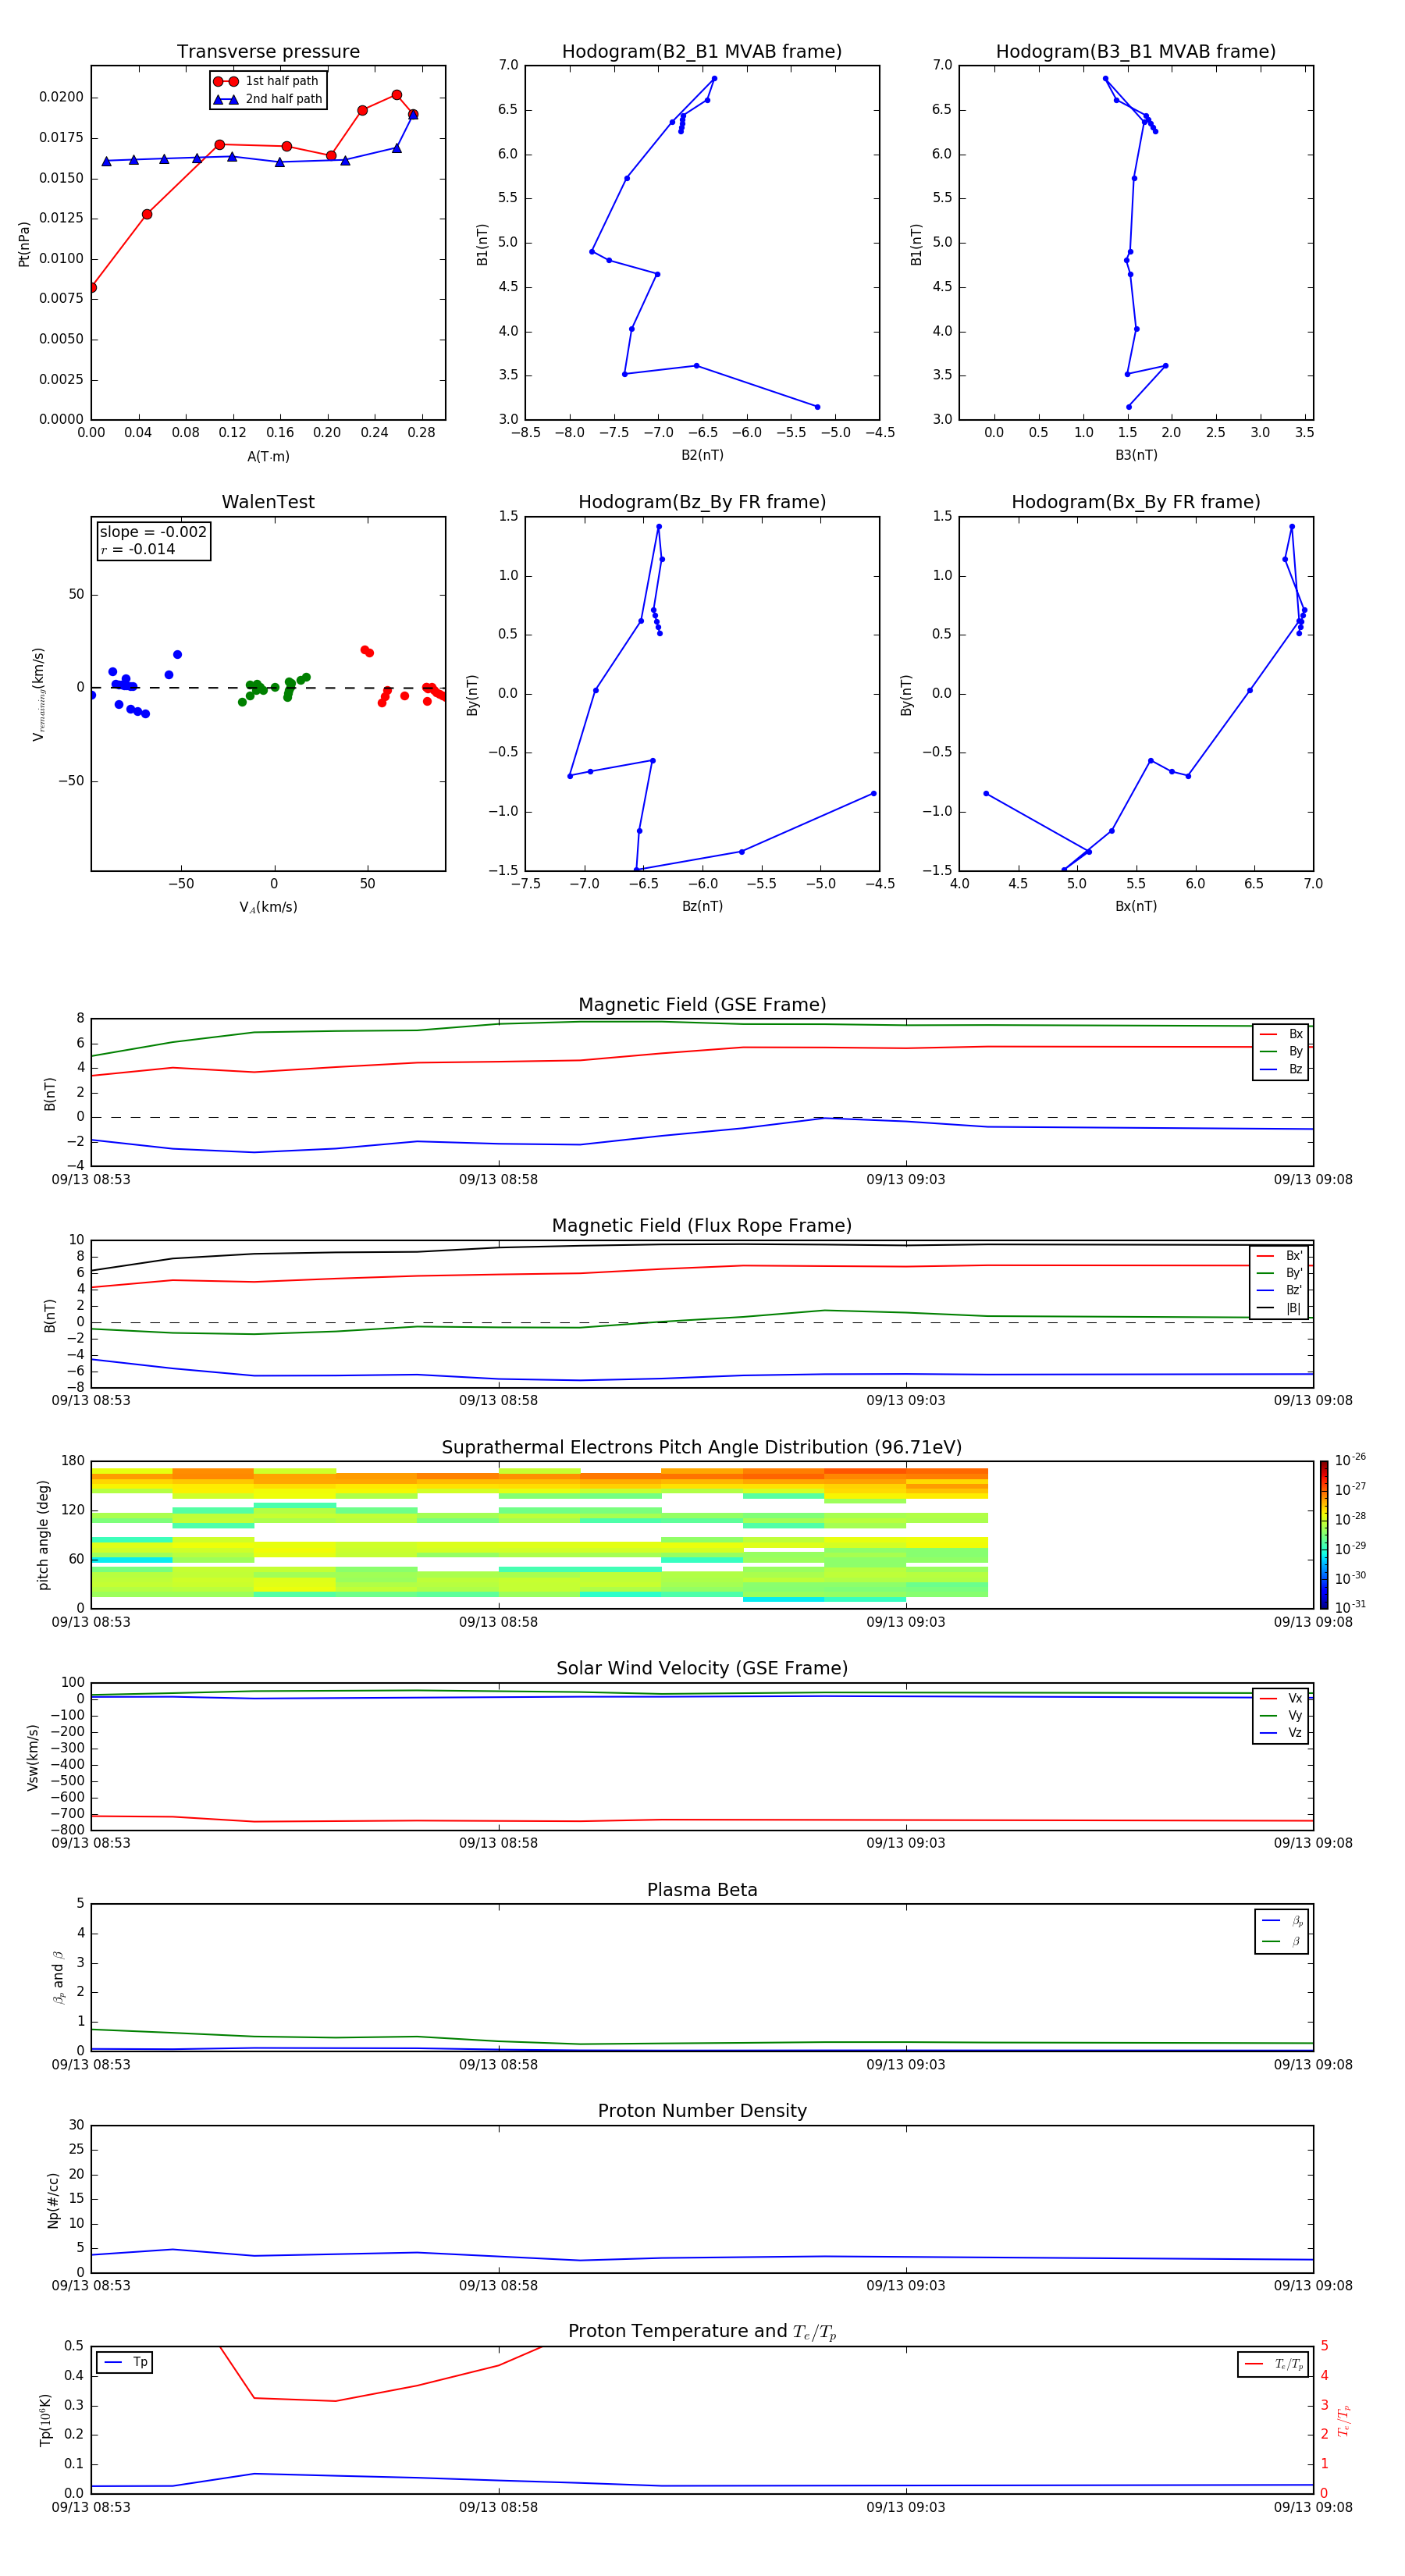Click the 'Bx' entry in GSE legend
1405x2576 pixels.
pyautogui.click(x=1281, y=1034)
